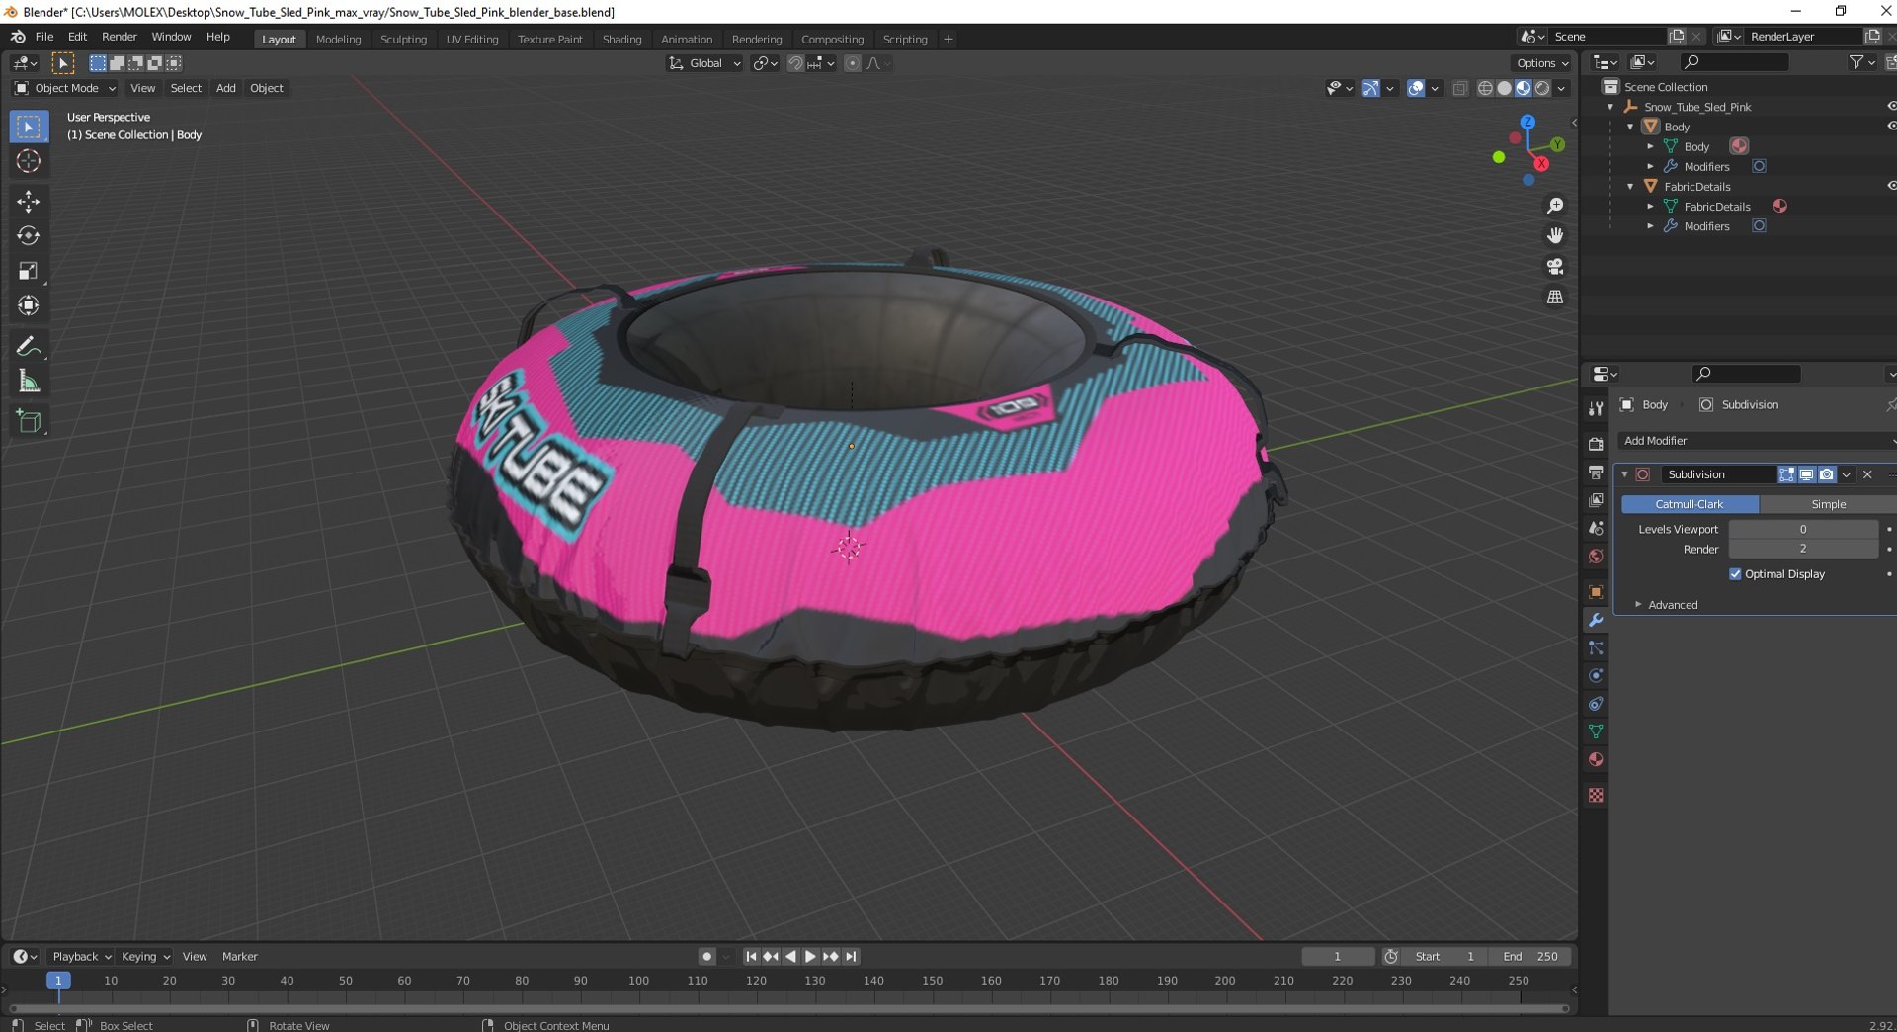The width and height of the screenshot is (1897, 1032).
Task: Click the Zoom view magnifier icon
Action: pyautogui.click(x=1555, y=206)
